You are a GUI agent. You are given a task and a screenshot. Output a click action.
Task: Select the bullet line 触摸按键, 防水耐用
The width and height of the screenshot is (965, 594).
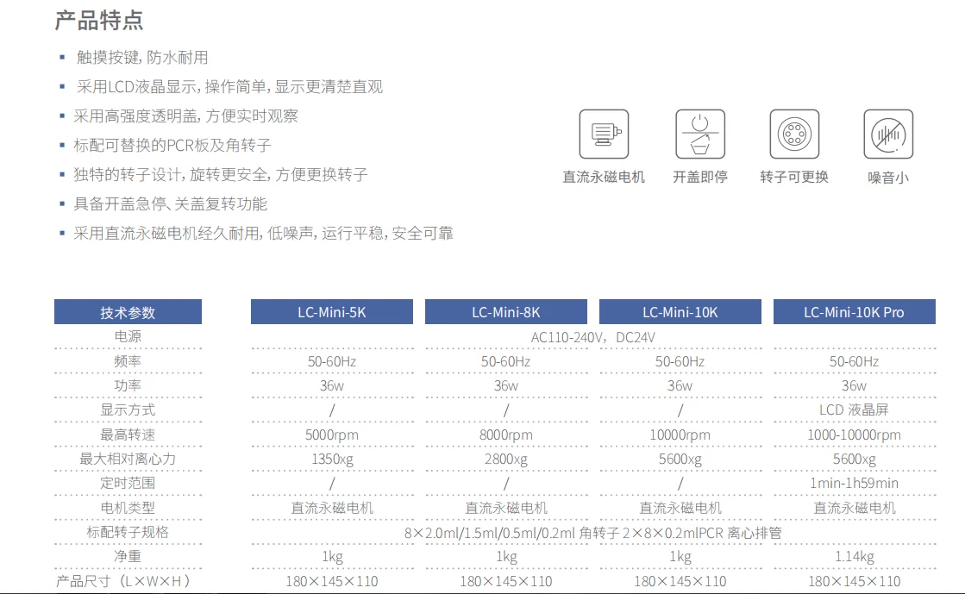142,58
